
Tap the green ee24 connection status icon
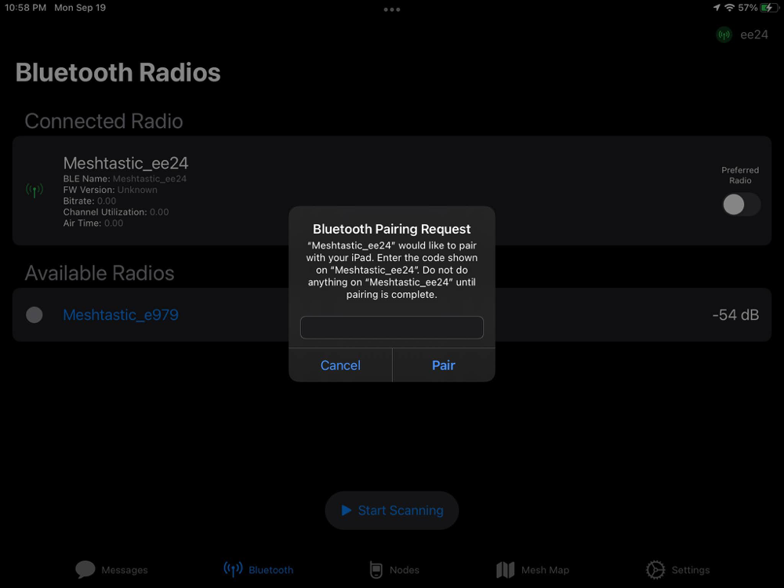coord(724,34)
